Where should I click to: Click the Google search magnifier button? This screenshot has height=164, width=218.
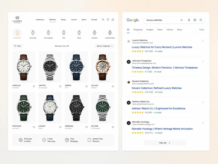coord(201,20)
